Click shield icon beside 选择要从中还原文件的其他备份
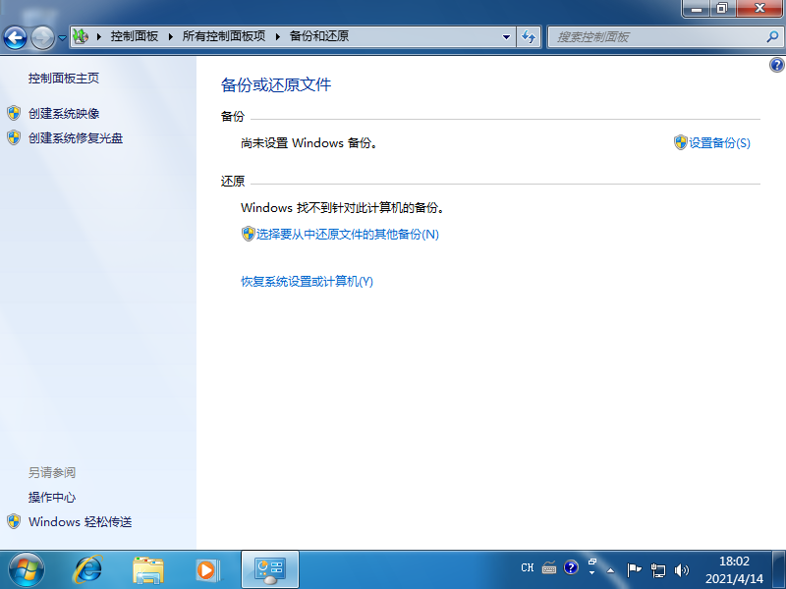Viewport: 786px width, 589px height. (249, 234)
